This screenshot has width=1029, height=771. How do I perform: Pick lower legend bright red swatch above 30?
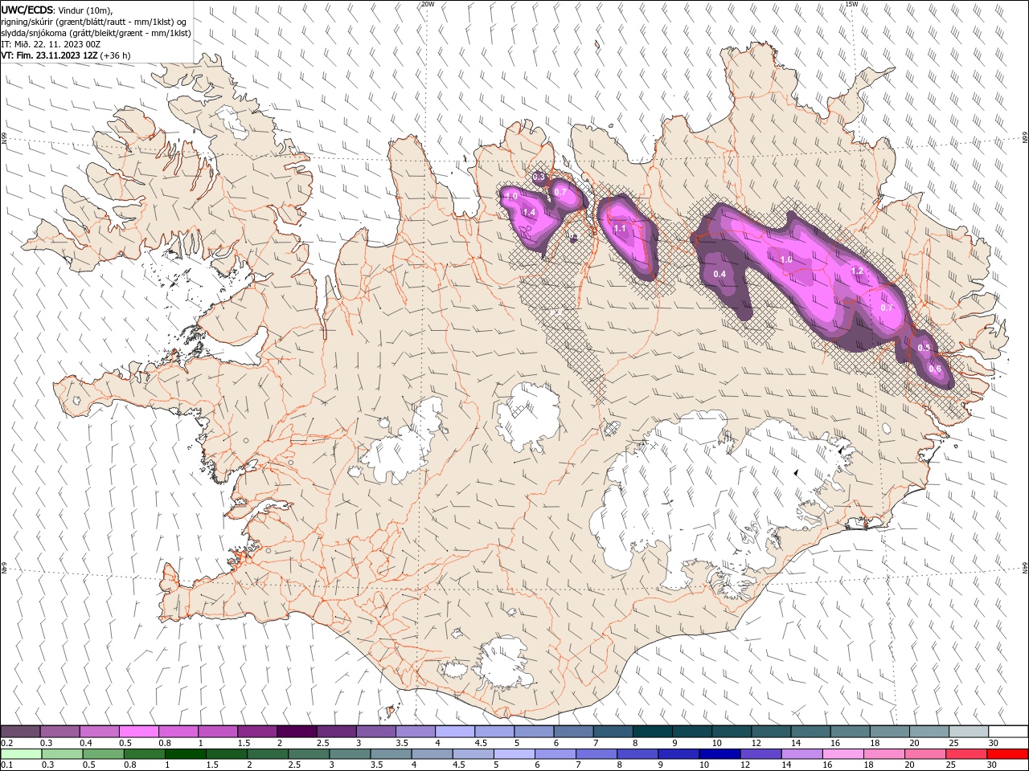pyautogui.click(x=1007, y=754)
